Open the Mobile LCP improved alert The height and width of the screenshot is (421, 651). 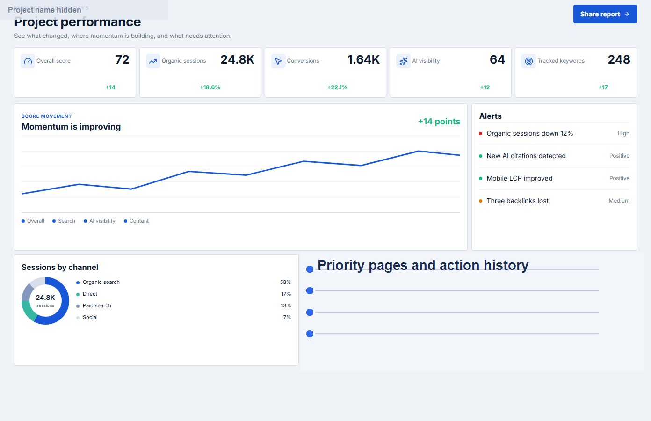click(x=554, y=178)
